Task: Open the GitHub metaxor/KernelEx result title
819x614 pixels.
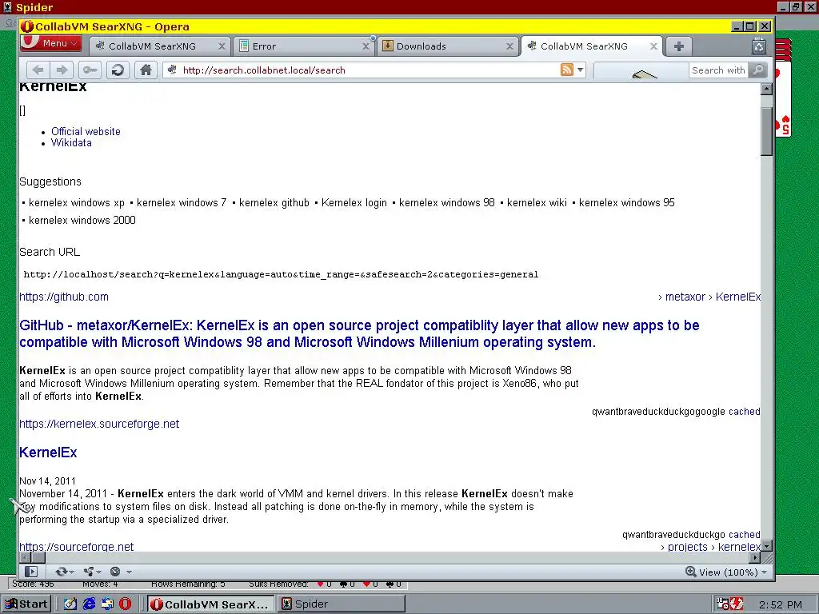Action: coord(359,333)
